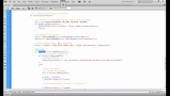Image resolution: width=170 pixels, height=96 pixels.
Task: Click the Outdent Code icon
Action: [5, 66]
